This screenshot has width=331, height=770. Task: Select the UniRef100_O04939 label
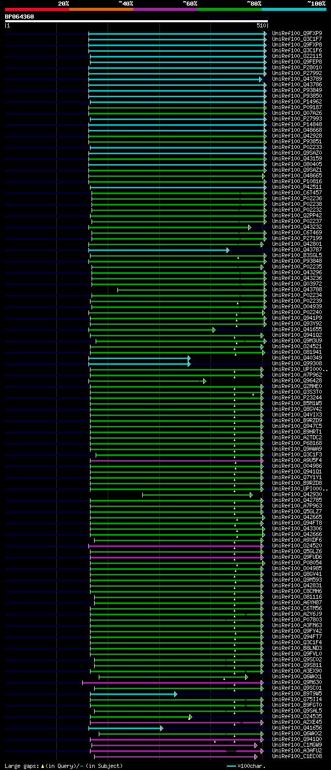point(297,307)
